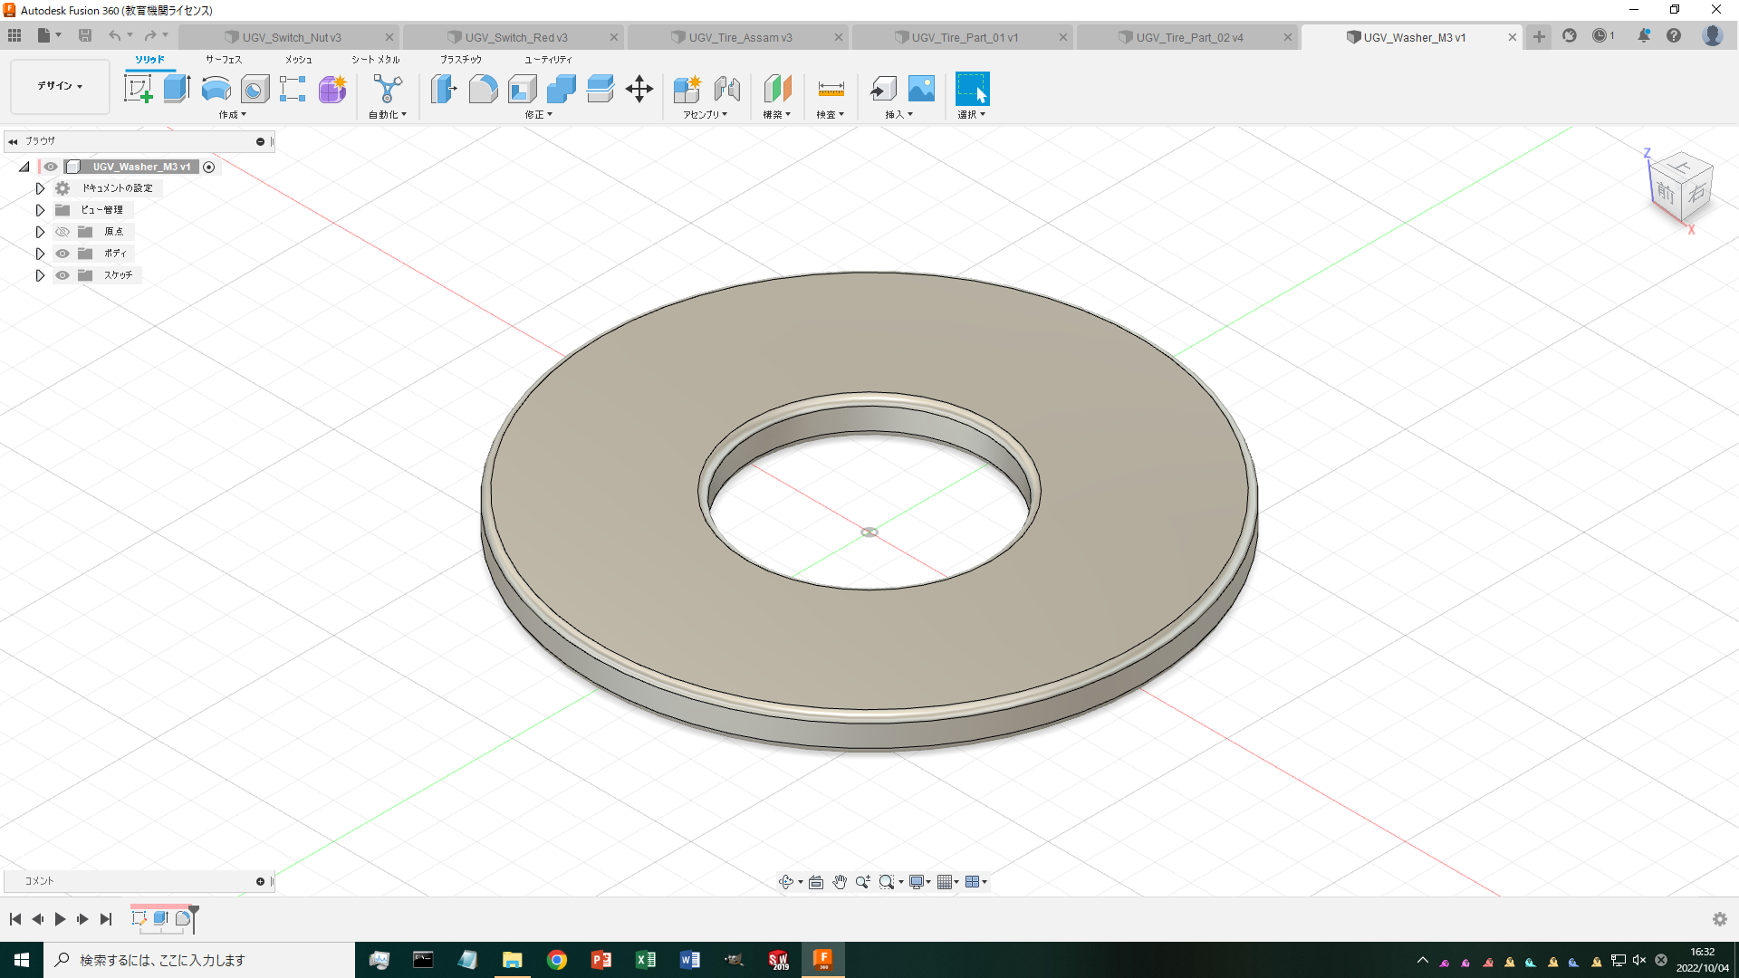Switch to the ユーティリティ tab
The height and width of the screenshot is (978, 1739).
[548, 60]
